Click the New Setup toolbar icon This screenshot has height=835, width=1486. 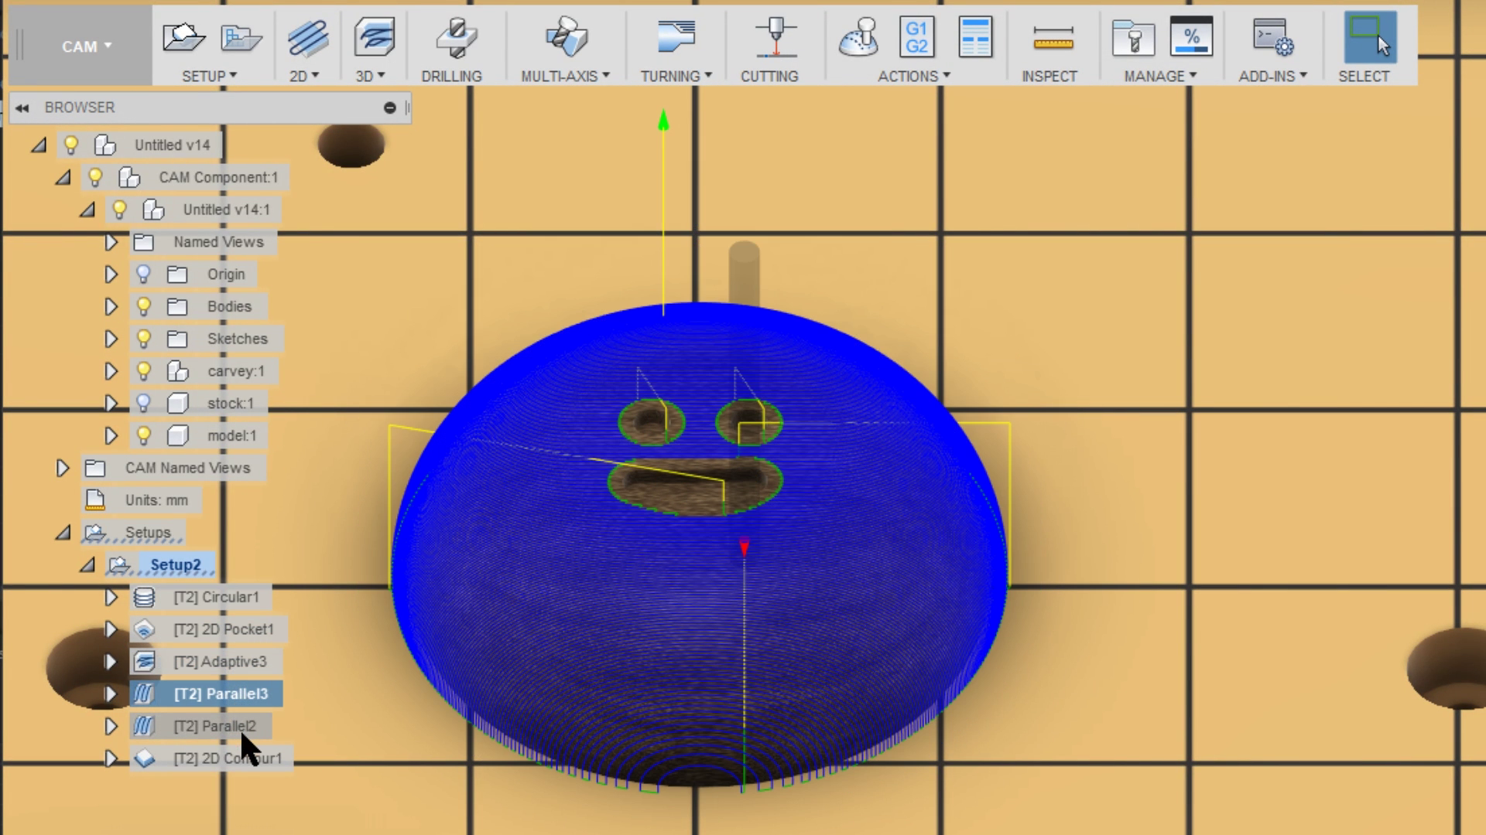tap(183, 37)
